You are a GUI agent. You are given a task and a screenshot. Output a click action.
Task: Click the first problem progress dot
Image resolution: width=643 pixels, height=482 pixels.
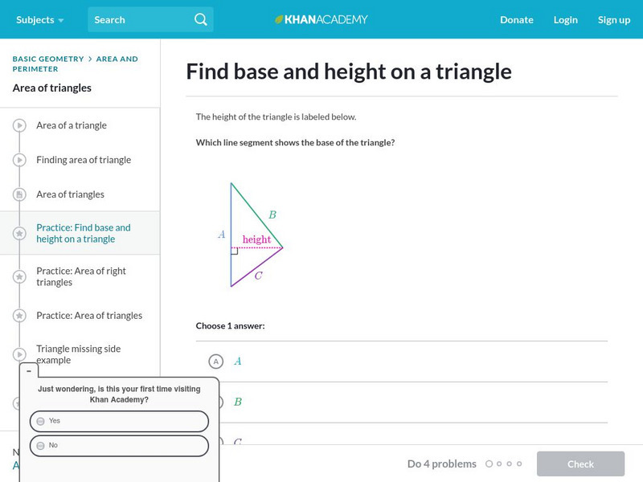coord(488,464)
